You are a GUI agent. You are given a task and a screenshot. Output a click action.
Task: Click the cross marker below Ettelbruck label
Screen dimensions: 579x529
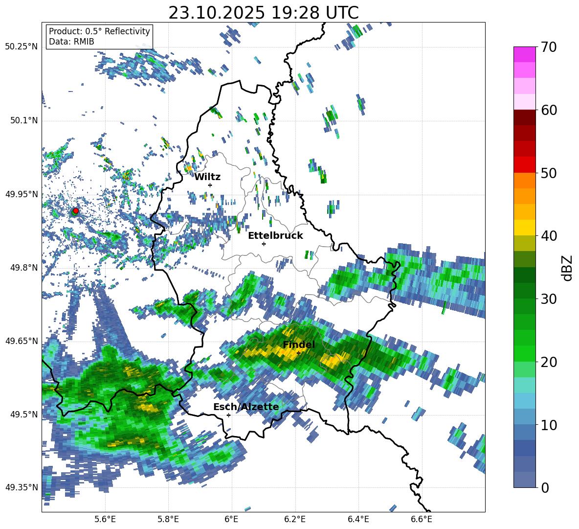click(264, 244)
